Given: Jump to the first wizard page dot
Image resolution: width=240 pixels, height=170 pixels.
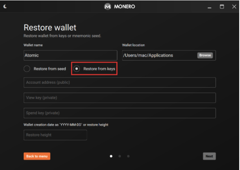Looking at the screenshot, I should 111,156.
